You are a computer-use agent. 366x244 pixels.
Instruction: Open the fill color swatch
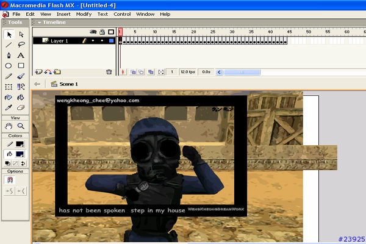coord(20,154)
